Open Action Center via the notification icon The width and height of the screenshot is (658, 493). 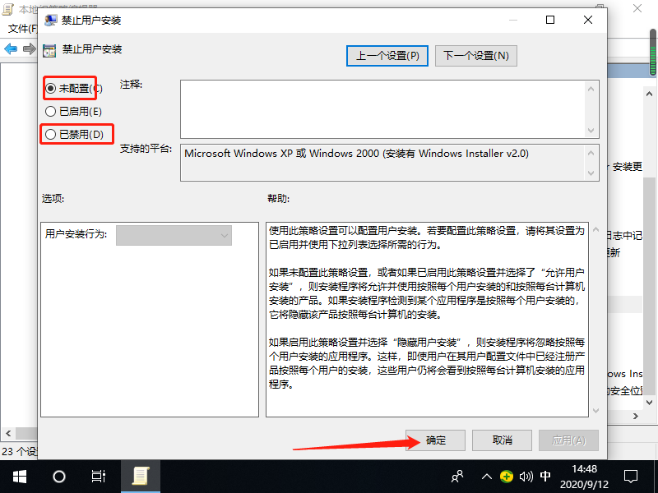pyautogui.click(x=630, y=477)
